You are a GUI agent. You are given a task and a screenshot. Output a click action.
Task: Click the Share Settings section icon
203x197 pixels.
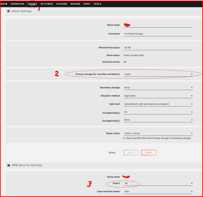(8, 11)
